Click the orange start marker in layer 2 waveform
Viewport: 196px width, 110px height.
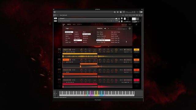click(81, 67)
